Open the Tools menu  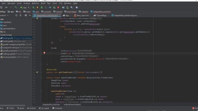(x=54, y=3)
